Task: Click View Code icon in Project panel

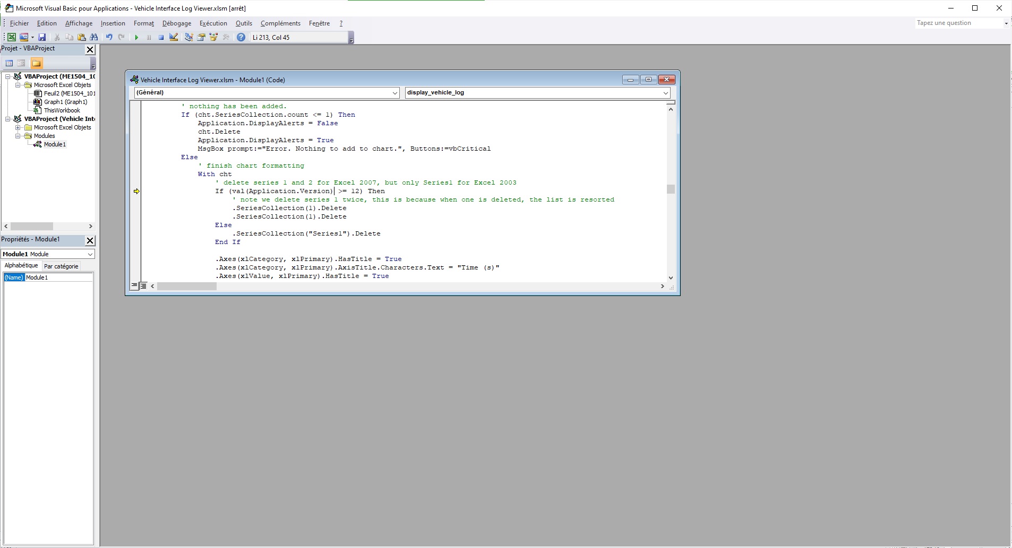Action: coord(9,63)
